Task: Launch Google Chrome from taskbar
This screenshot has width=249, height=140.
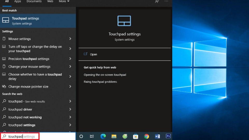Action: coord(146,136)
